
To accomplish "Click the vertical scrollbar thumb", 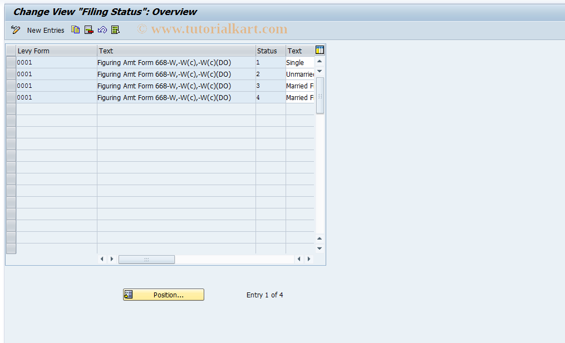I will click(x=320, y=96).
